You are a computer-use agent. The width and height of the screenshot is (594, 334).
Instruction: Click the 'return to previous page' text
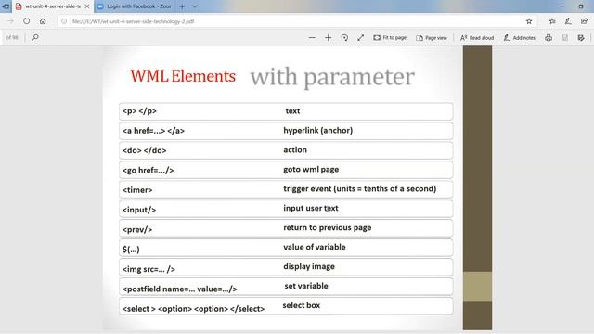328,227
